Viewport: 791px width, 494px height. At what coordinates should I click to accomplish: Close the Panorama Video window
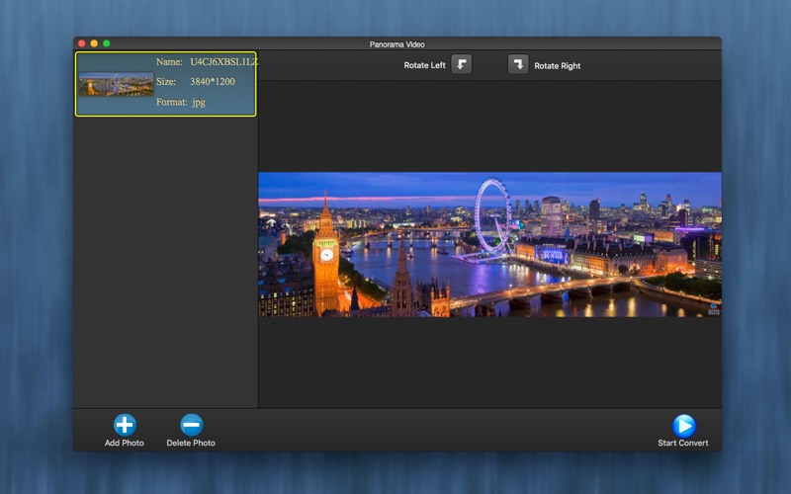click(x=82, y=43)
